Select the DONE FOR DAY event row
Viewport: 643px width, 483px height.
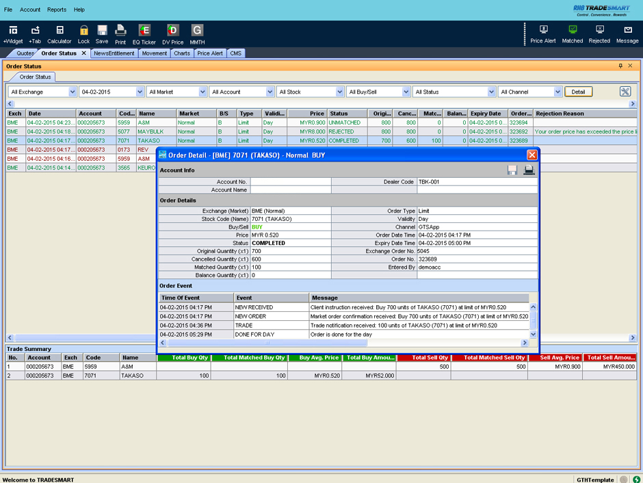point(343,335)
